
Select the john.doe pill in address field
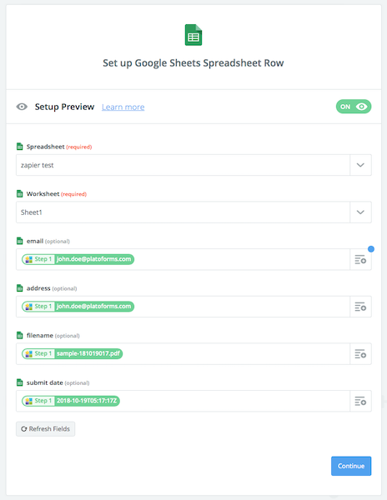78,307
